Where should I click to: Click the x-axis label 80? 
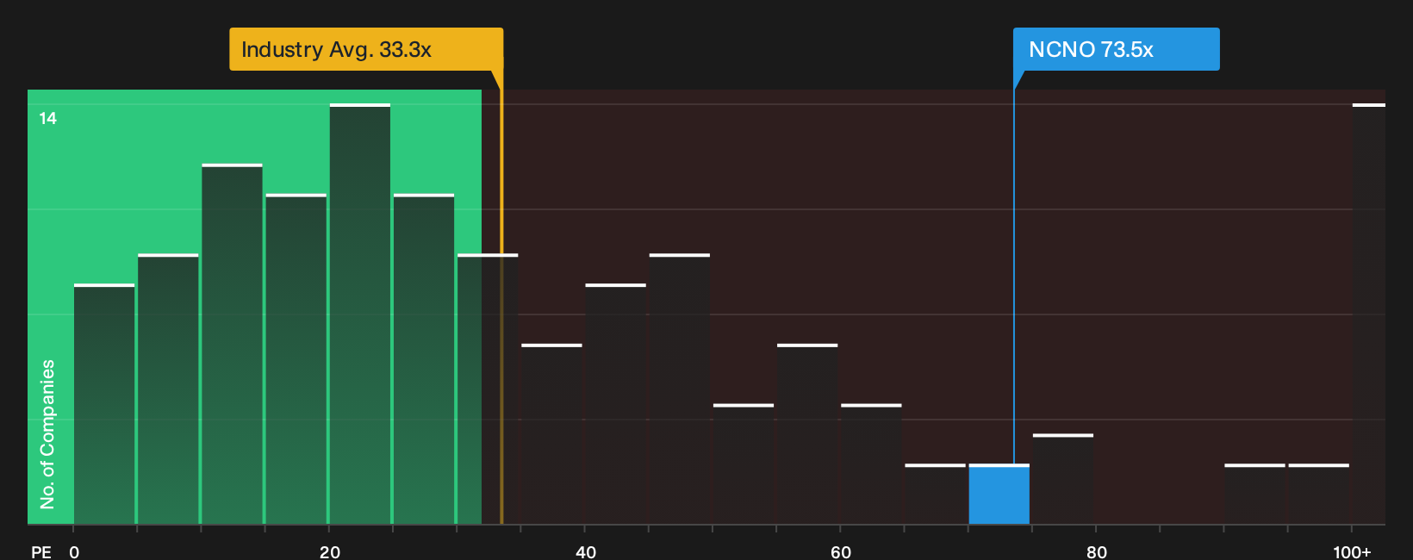tap(1097, 551)
